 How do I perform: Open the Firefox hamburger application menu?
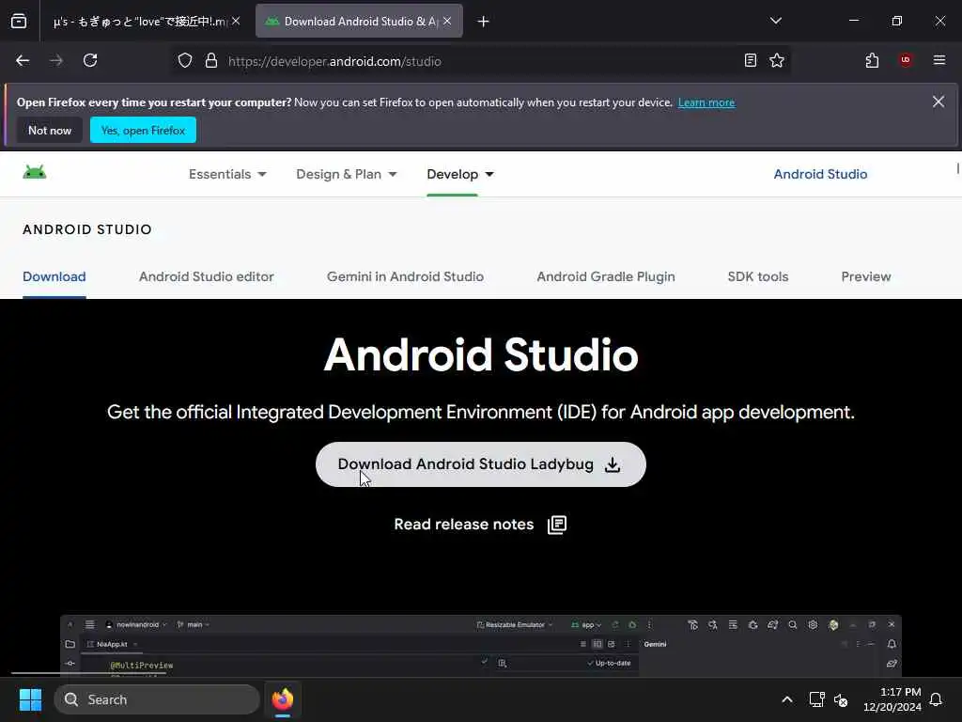pos(939,60)
